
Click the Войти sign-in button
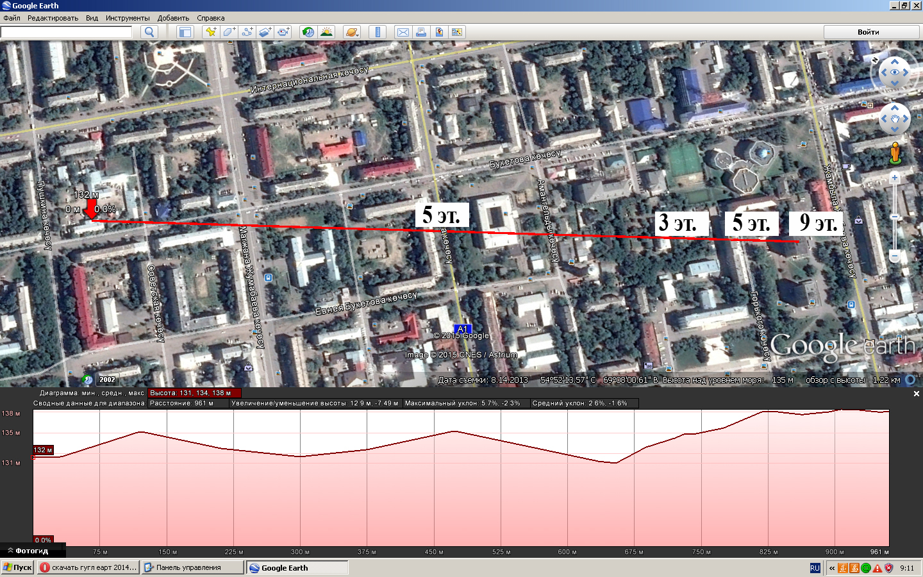tap(868, 32)
